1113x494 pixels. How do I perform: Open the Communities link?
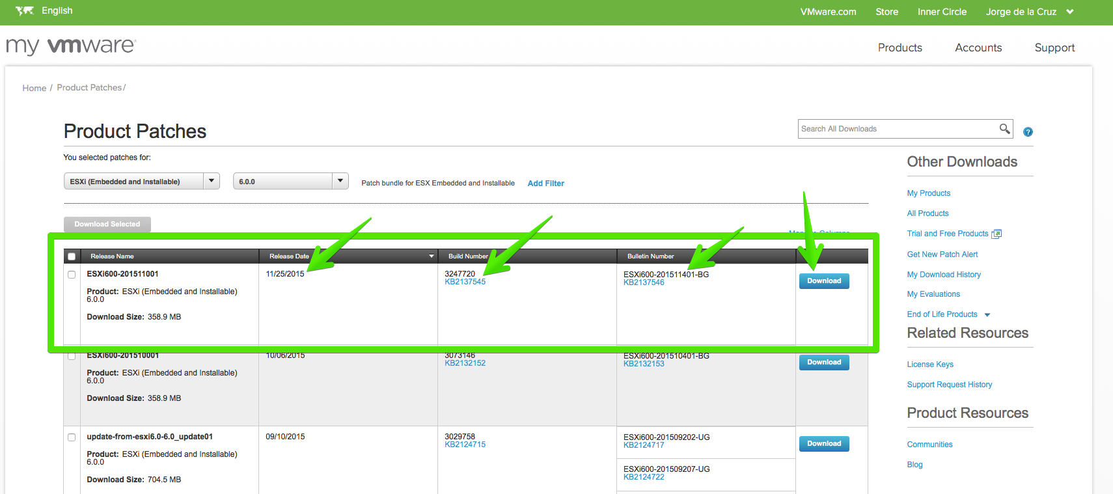point(929,445)
